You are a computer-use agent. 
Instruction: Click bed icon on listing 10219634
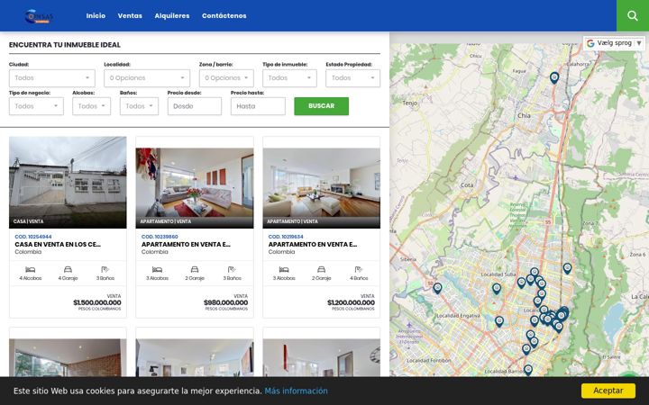pyautogui.click(x=284, y=269)
